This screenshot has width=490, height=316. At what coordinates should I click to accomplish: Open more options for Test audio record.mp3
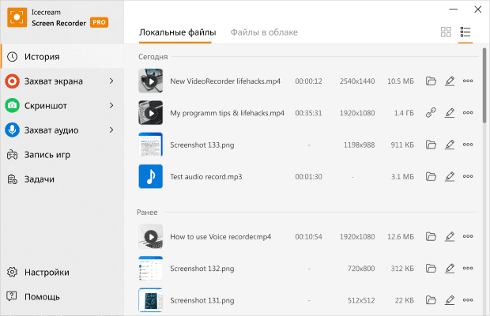468,176
